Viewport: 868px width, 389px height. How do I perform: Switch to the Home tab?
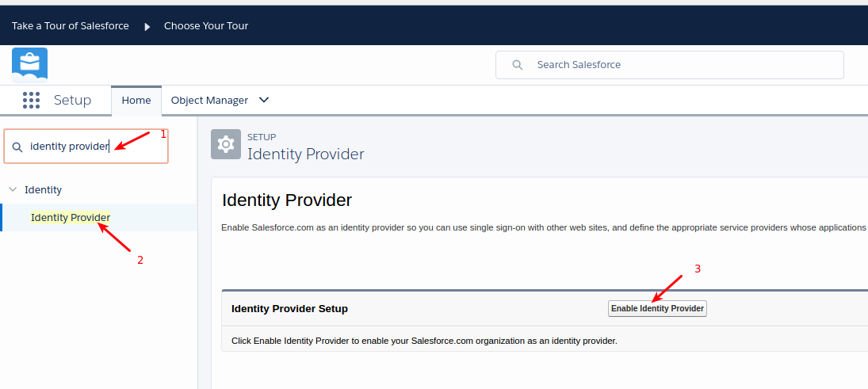coord(136,101)
